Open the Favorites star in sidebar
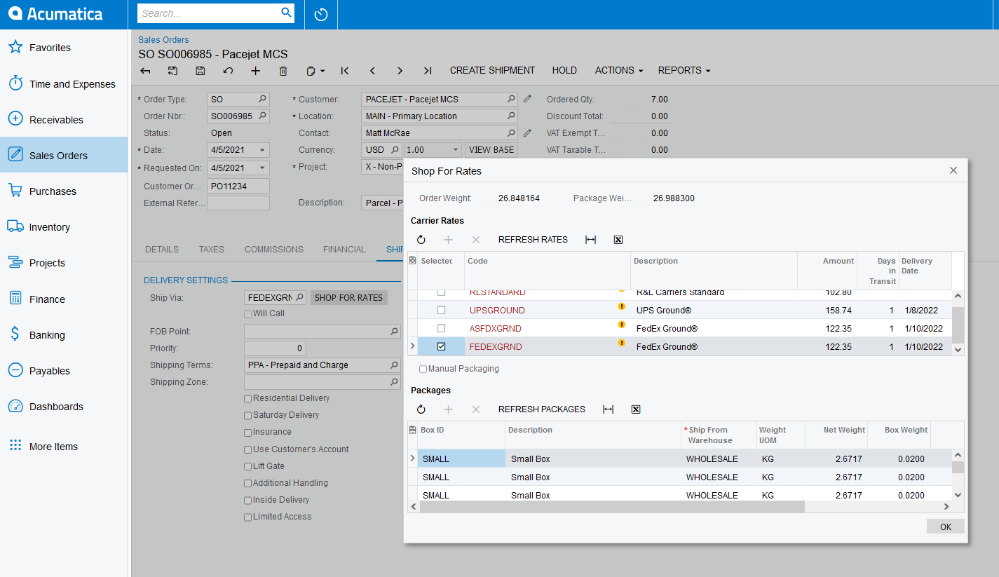The image size is (999, 577). [15, 48]
